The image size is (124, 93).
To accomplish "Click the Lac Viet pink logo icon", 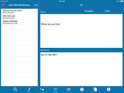I will coord(4,5).
